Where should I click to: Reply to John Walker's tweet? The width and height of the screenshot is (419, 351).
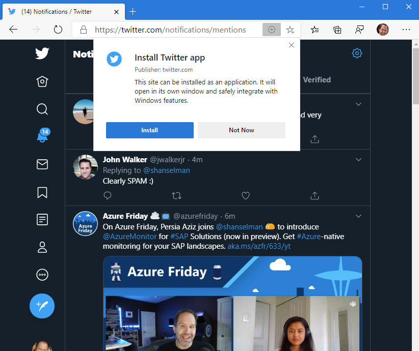tap(107, 195)
